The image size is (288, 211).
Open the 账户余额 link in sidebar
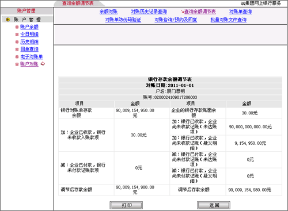(29, 27)
